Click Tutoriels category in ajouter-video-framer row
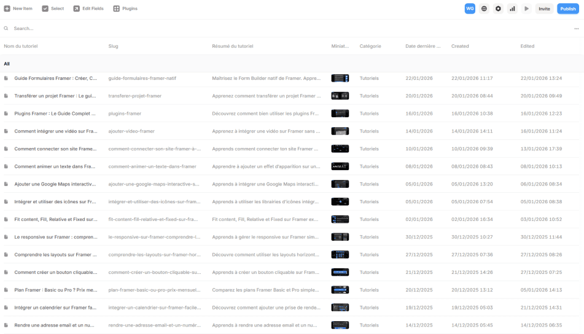This screenshot has width=584, height=334. (x=369, y=131)
